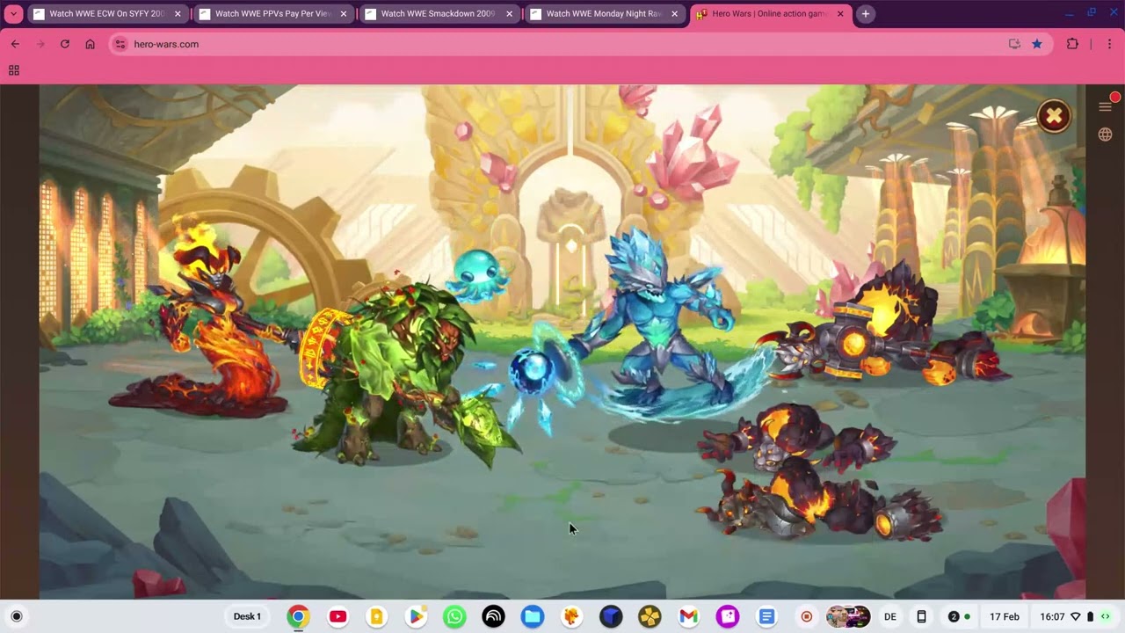Launch YouTube from the shelf

[337, 616]
